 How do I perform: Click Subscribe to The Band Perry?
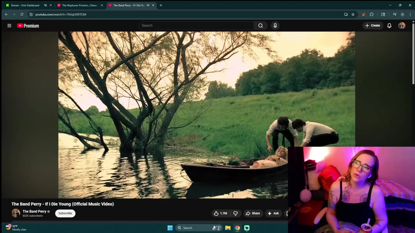point(65,213)
